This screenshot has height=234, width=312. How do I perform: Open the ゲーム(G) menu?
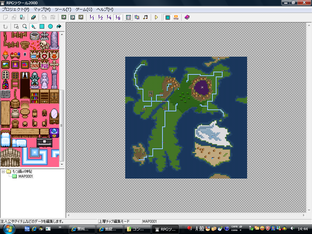coord(84,9)
